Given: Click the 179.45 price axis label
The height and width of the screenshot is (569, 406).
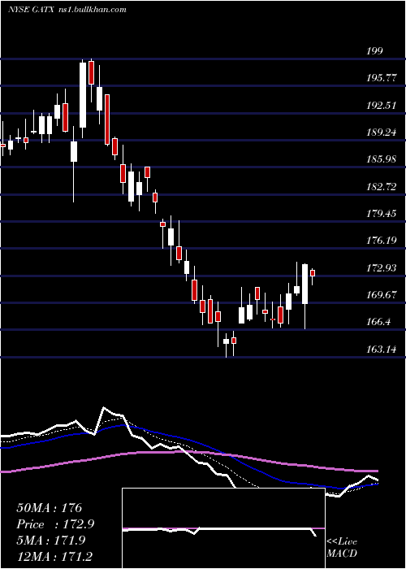Looking at the screenshot, I should pos(382,213).
